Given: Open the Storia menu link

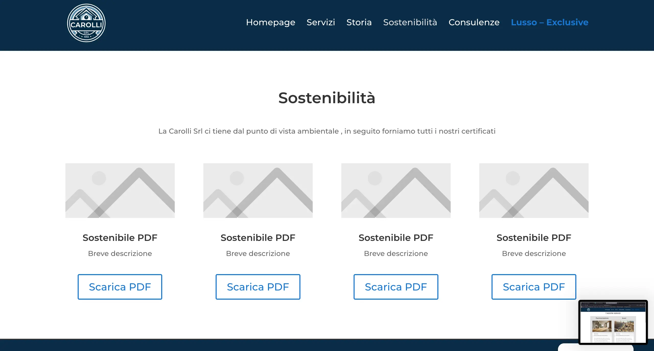Looking at the screenshot, I should (359, 22).
